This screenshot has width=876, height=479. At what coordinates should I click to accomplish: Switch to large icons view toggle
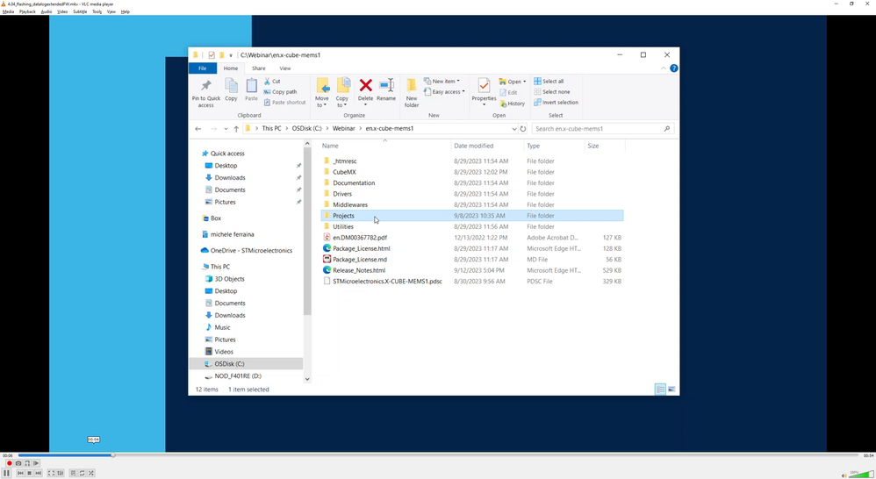(x=671, y=390)
